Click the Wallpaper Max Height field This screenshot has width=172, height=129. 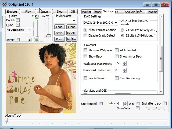119,63
